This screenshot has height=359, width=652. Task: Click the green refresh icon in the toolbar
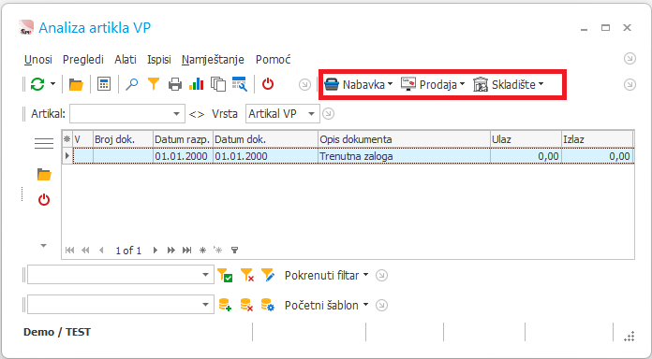point(37,84)
